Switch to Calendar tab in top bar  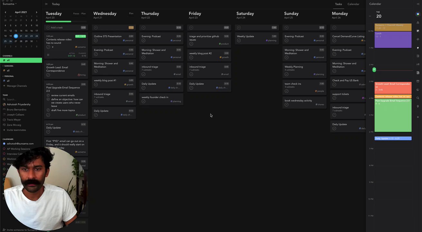tap(353, 4)
